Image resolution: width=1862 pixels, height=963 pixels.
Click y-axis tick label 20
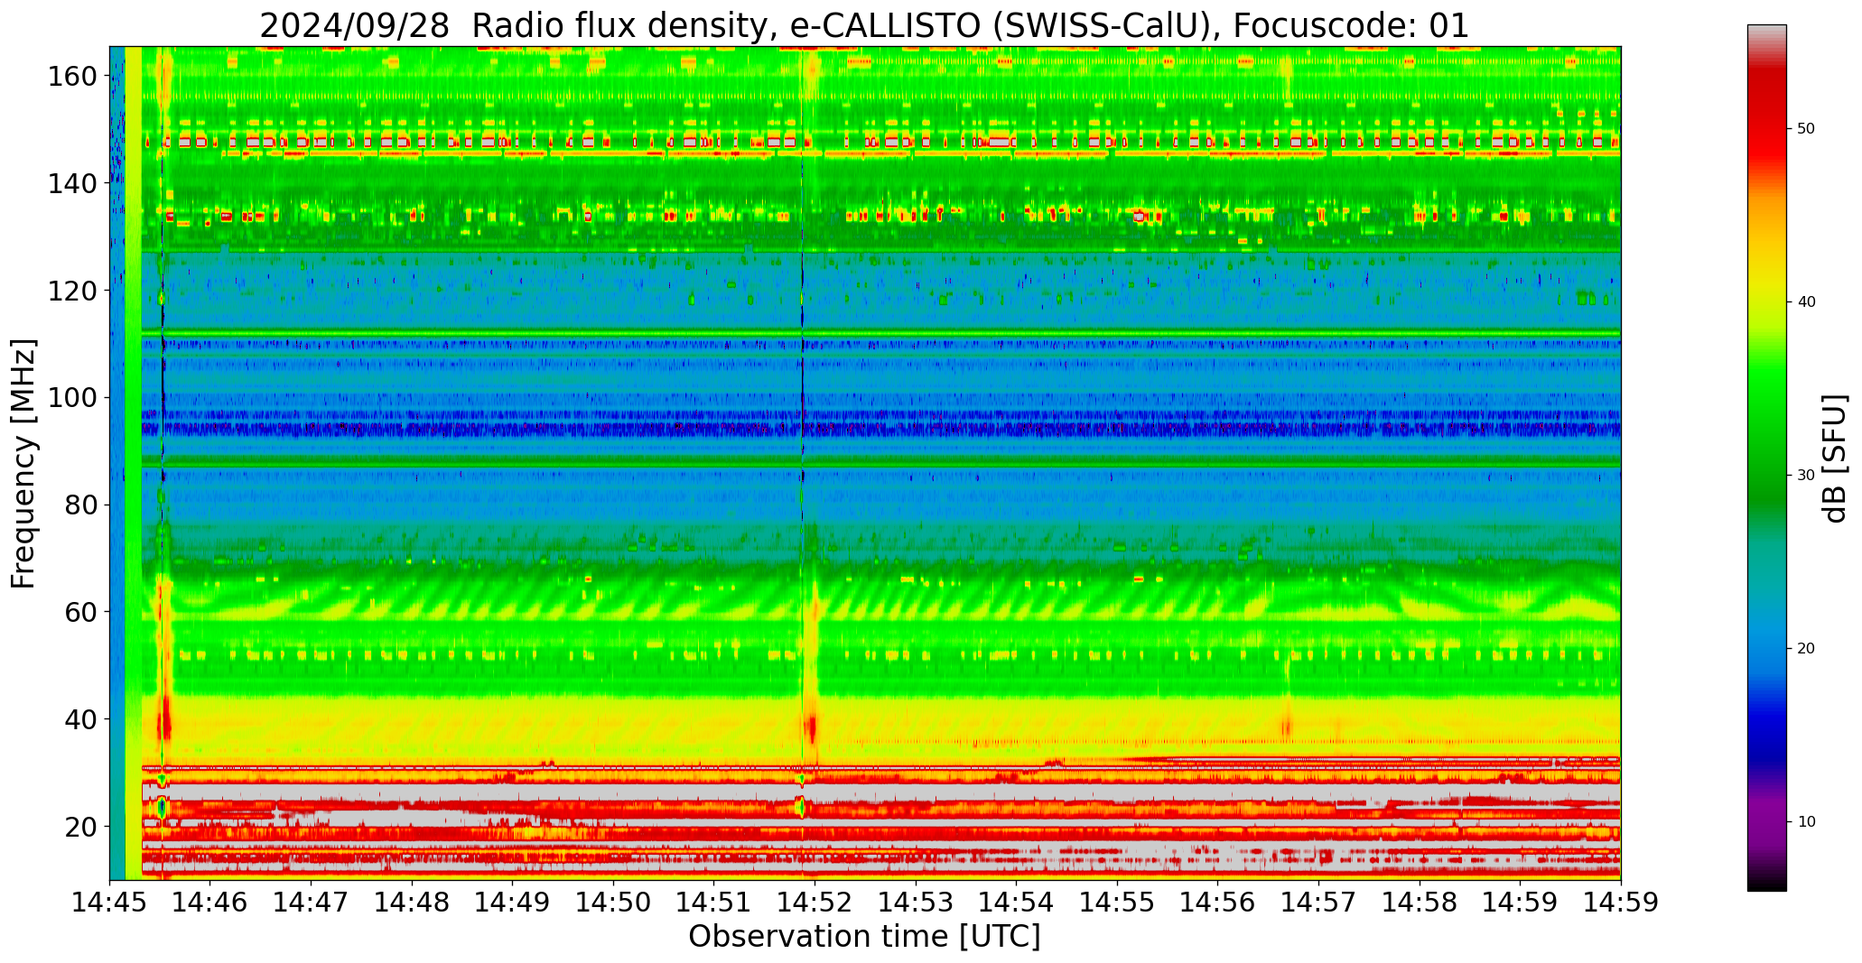coord(81,827)
